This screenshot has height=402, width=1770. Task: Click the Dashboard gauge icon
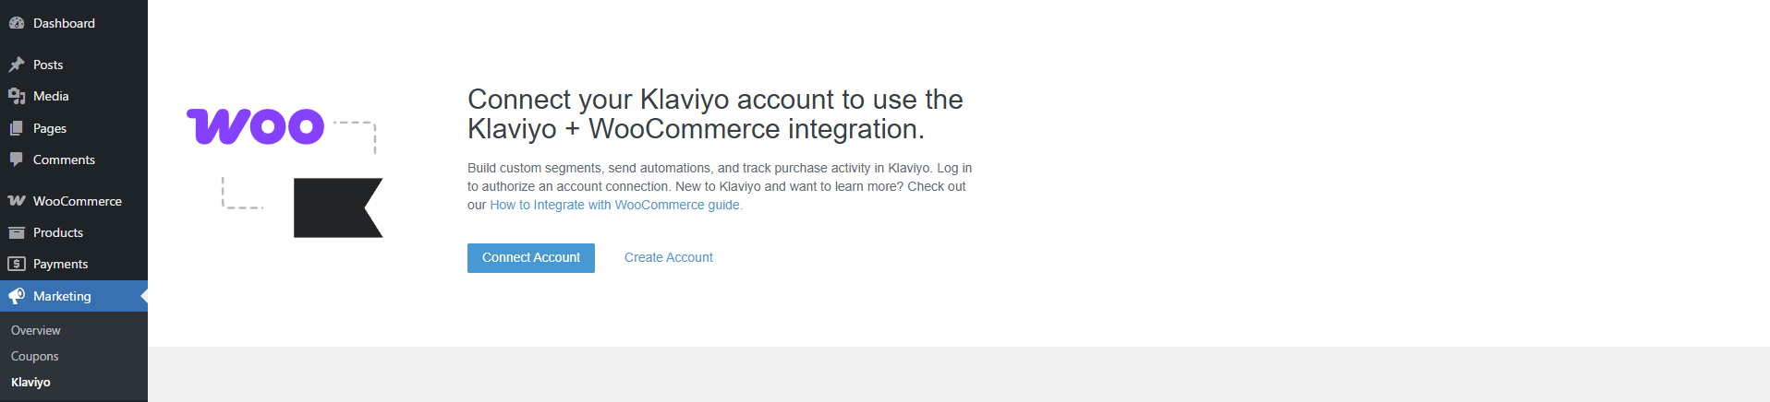click(x=17, y=23)
